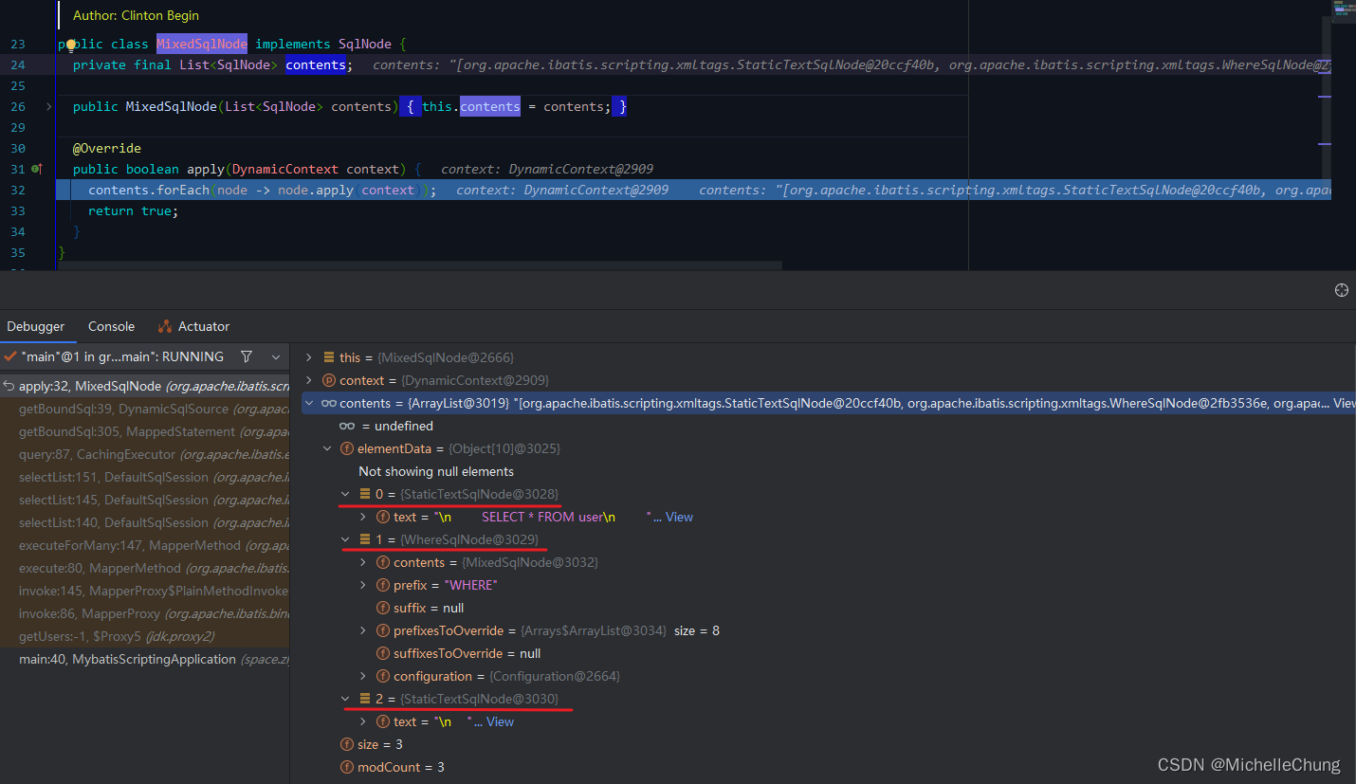Collapse the elementData node
The height and width of the screenshot is (784, 1356).
[327, 448]
